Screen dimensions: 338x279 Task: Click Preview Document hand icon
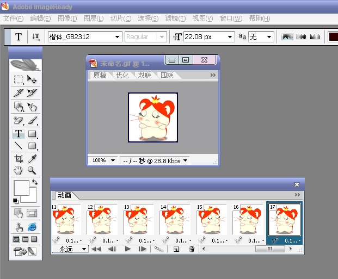click(x=19, y=227)
